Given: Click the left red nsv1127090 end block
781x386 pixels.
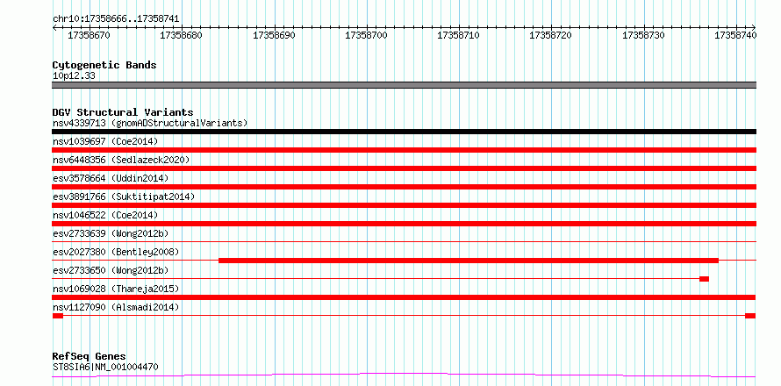Looking at the screenshot, I should pyautogui.click(x=58, y=316).
